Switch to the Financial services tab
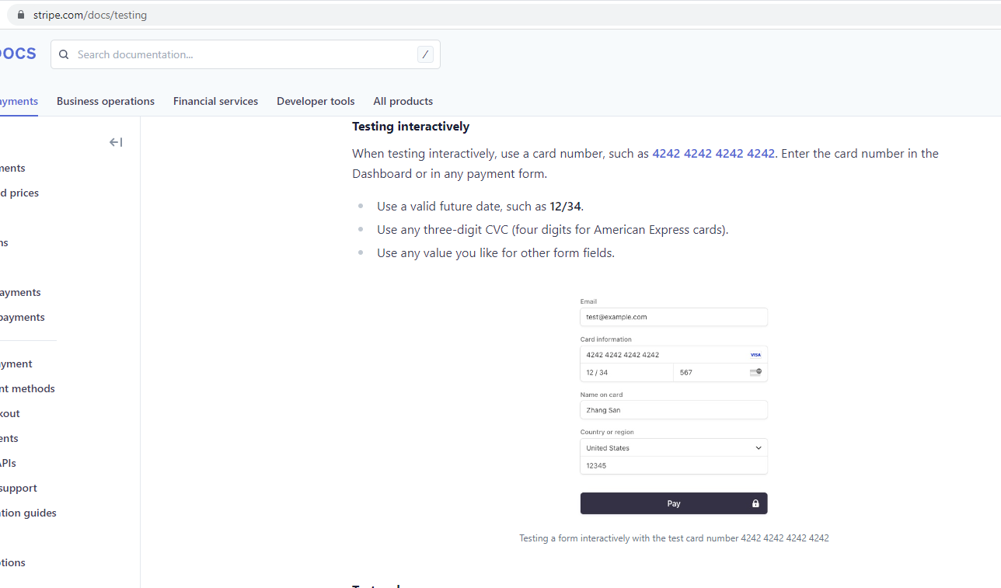1001x588 pixels. point(215,101)
